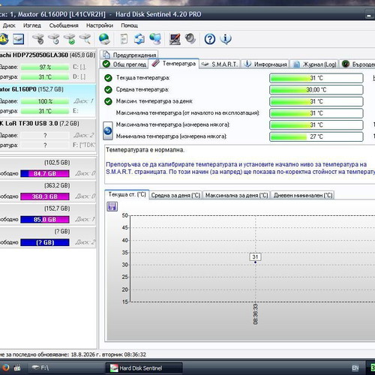375x375 pixels.
Task: Save the temperature chart with floppy icon
Action: point(112,206)
